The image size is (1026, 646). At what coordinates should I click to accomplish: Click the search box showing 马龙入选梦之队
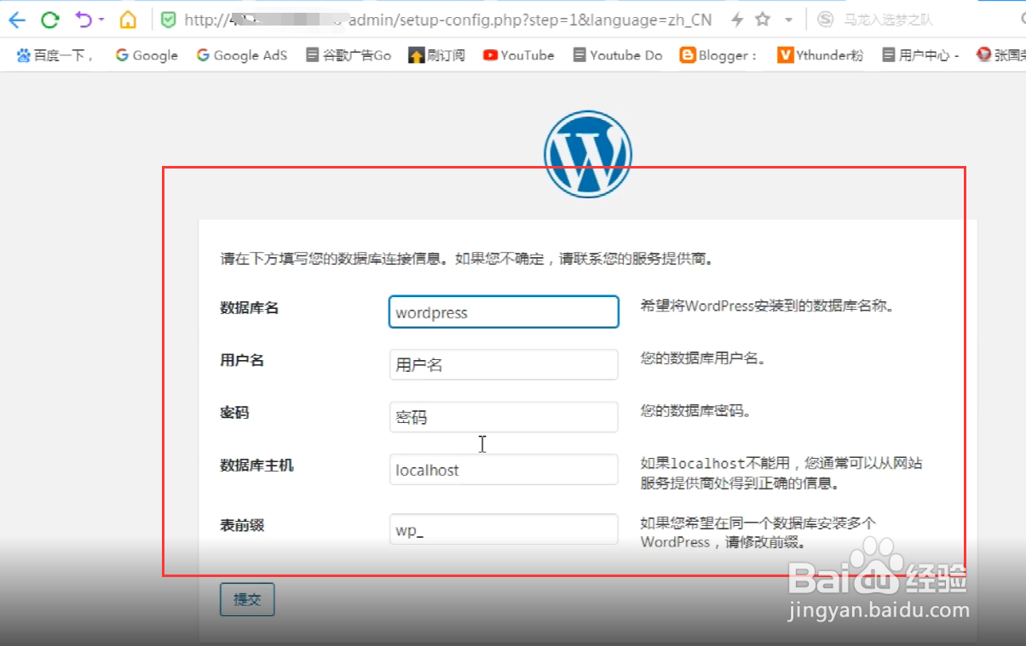coord(889,20)
